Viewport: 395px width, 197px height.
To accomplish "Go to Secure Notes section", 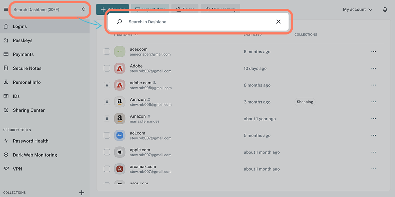I will pyautogui.click(x=27, y=68).
